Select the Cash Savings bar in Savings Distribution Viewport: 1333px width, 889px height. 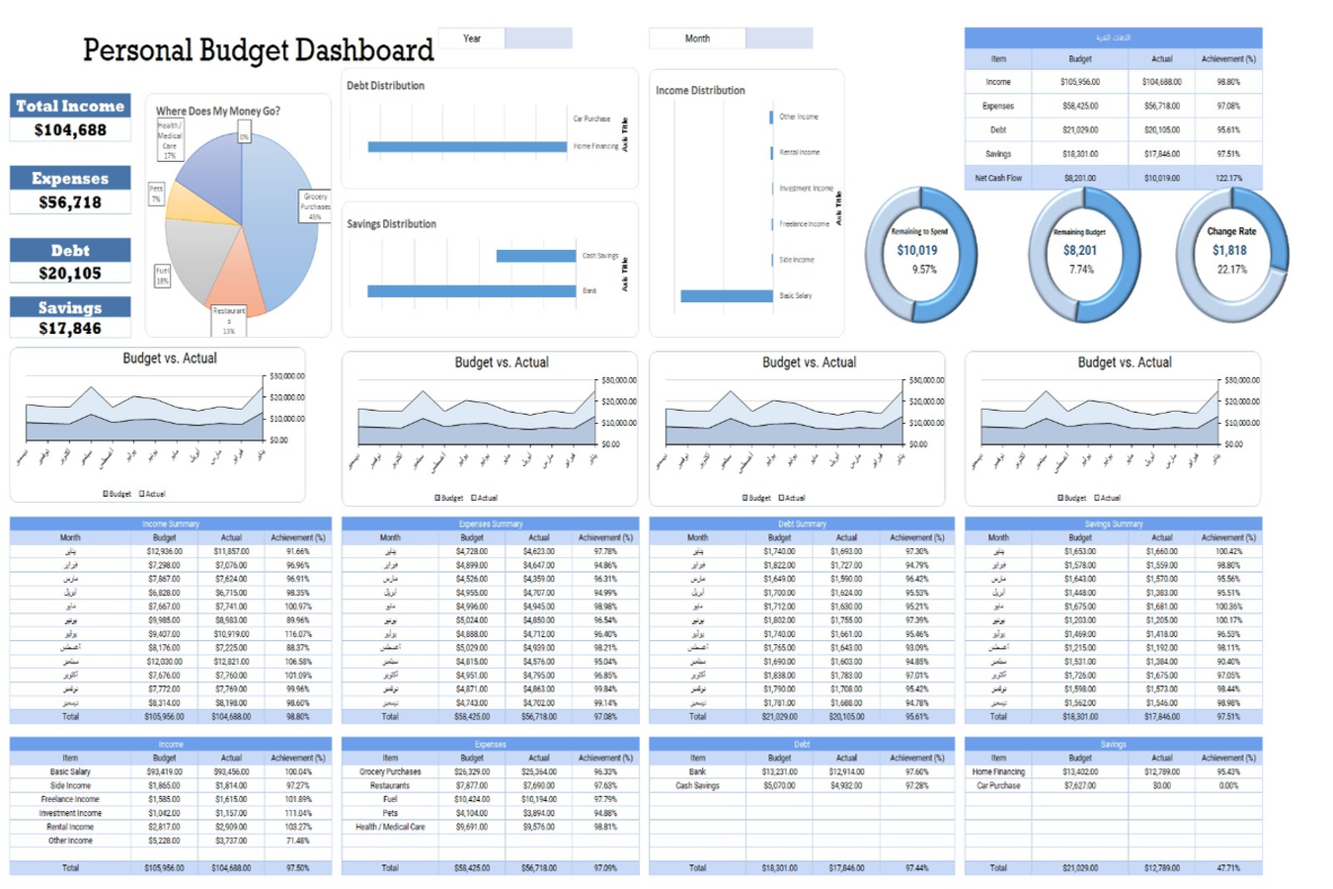click(x=536, y=256)
